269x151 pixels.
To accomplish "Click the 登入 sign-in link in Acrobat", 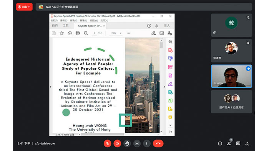I will (x=167, y=26).
